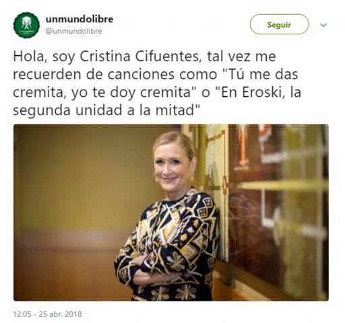Open the attached photo of the woman

[171, 213]
